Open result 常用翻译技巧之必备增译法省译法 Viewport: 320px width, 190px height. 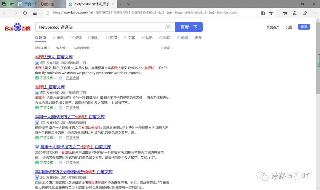pos(74,172)
